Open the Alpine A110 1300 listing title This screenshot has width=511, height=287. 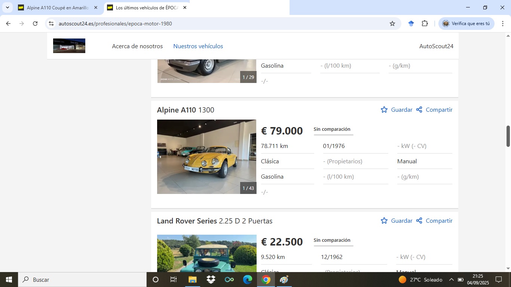(186, 110)
